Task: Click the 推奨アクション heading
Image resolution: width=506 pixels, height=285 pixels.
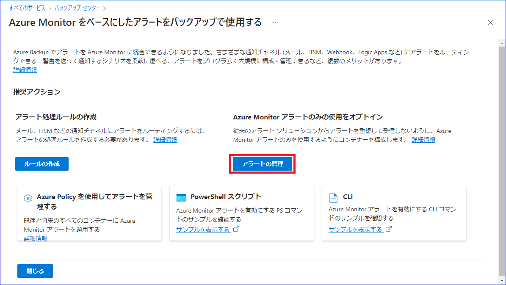Action: [37, 92]
